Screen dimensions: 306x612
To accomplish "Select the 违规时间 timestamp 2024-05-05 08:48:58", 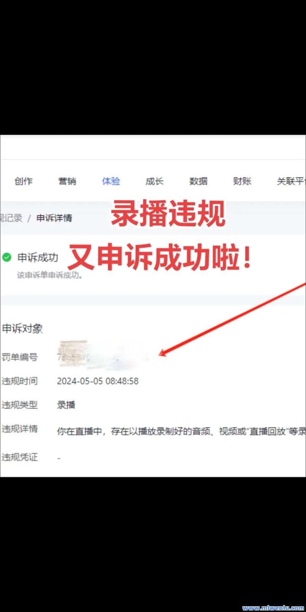I will click(x=98, y=381).
